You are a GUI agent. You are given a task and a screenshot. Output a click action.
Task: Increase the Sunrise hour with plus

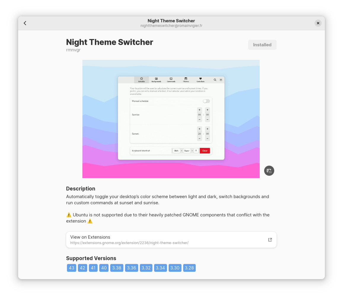(x=200, y=110)
